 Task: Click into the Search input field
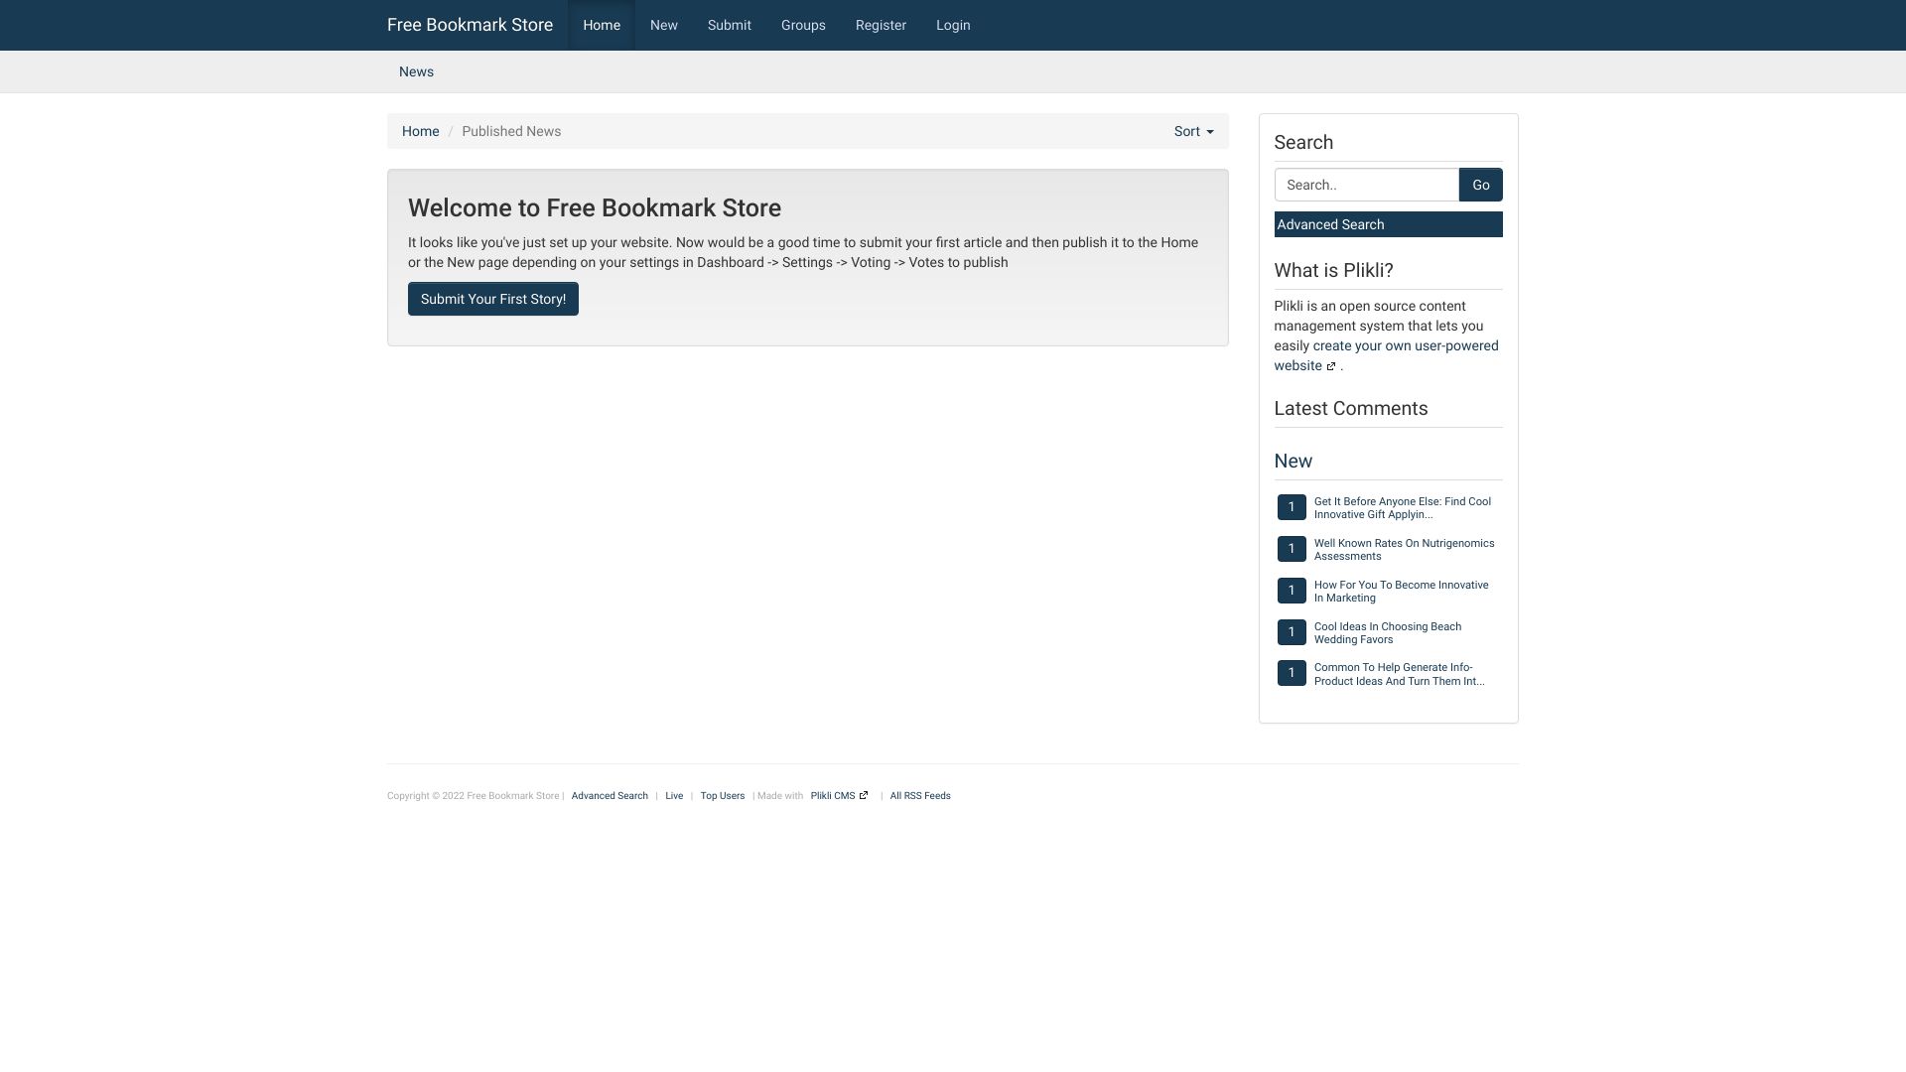[x=1365, y=184]
